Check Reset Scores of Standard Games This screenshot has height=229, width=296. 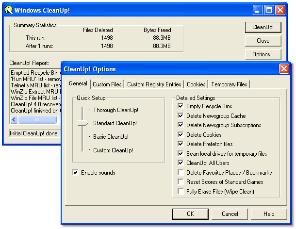tap(181, 182)
